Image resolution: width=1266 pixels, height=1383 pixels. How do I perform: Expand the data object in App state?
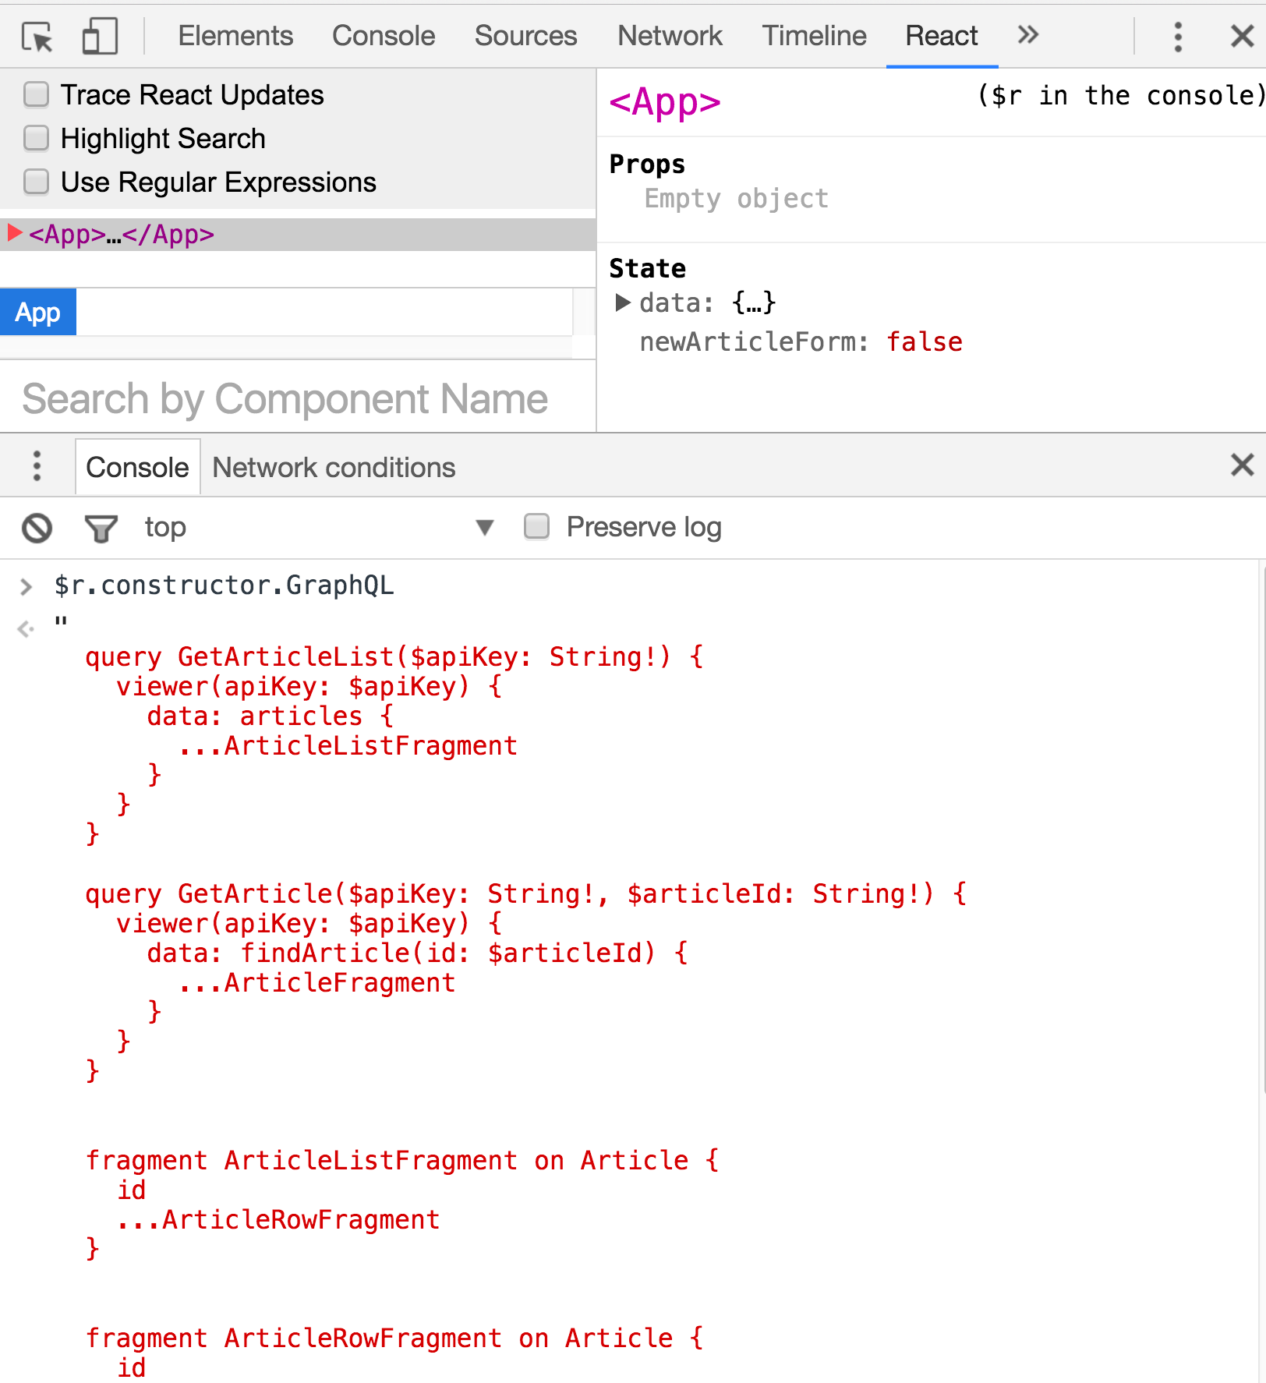point(623,303)
